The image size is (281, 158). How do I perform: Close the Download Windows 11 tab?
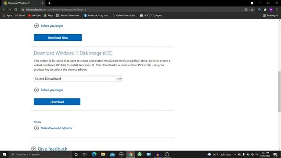42,3
